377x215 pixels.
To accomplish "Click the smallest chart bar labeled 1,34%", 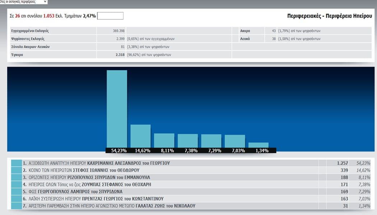I will 259,145.
